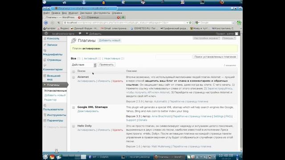
Task: Click the browser back arrow button
Action: (x=46, y=23)
